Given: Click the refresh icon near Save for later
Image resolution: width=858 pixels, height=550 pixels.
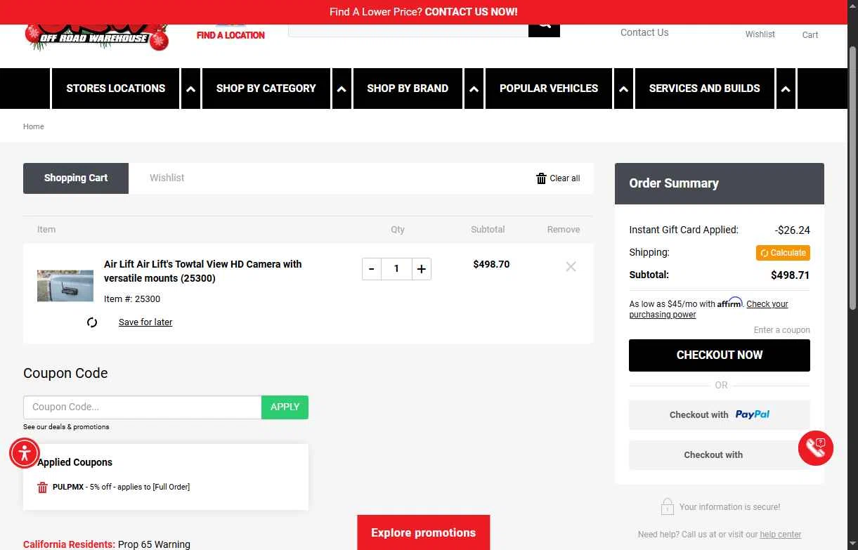Looking at the screenshot, I should (92, 322).
